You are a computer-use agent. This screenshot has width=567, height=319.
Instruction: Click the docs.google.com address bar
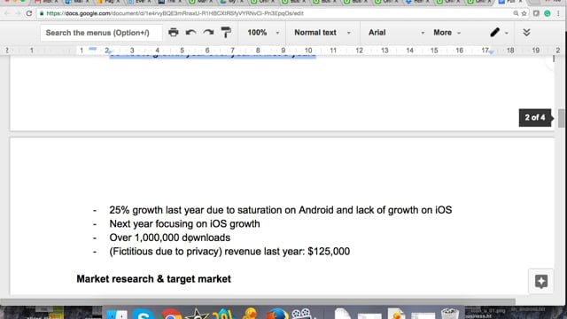click(275, 13)
